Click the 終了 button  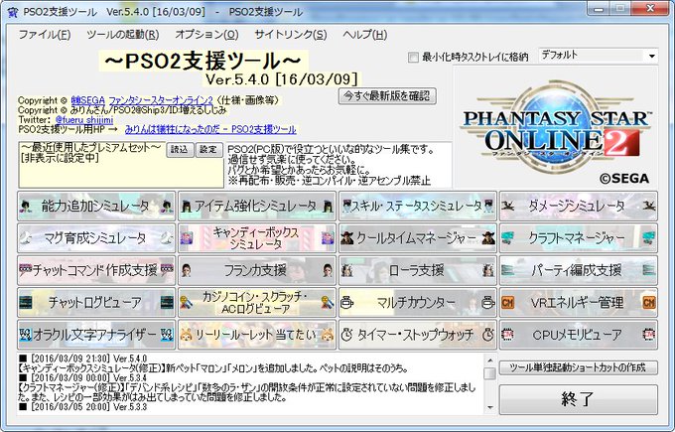(x=578, y=399)
